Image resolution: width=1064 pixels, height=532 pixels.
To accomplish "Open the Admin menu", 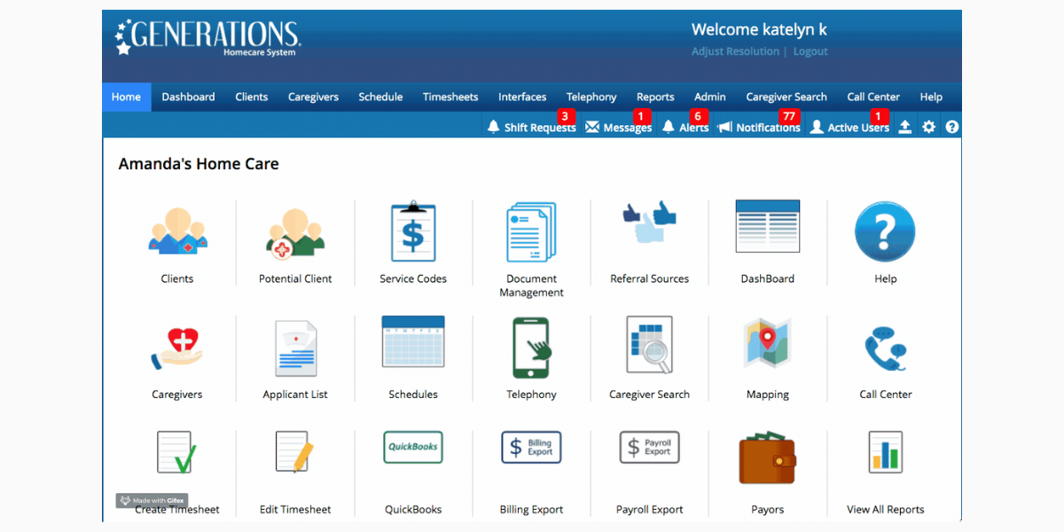I will point(709,97).
